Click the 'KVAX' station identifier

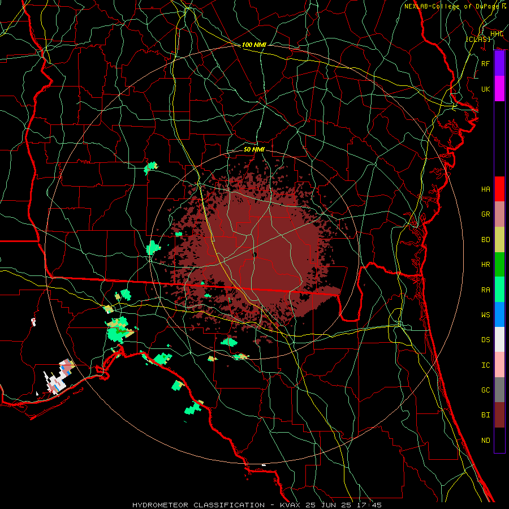pyautogui.click(x=291, y=505)
